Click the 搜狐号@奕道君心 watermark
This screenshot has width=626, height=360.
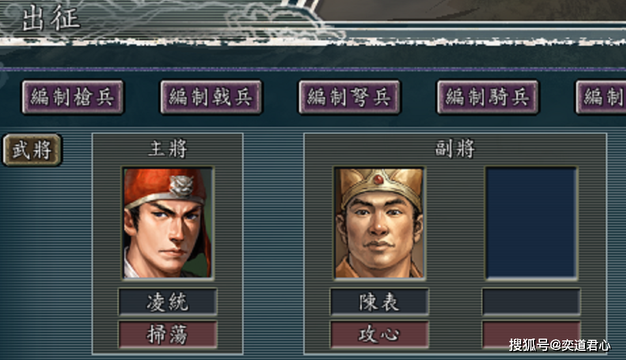pos(559,345)
